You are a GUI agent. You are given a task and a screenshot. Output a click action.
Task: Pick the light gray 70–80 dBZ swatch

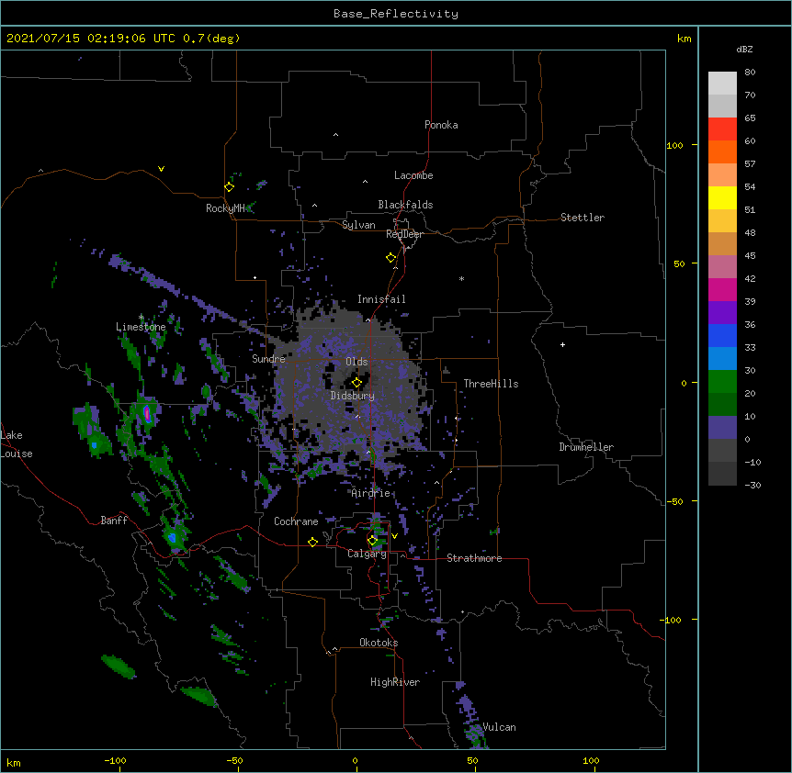tap(722, 83)
